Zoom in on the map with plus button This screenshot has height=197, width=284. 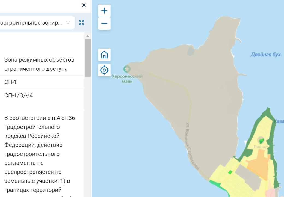click(x=104, y=11)
